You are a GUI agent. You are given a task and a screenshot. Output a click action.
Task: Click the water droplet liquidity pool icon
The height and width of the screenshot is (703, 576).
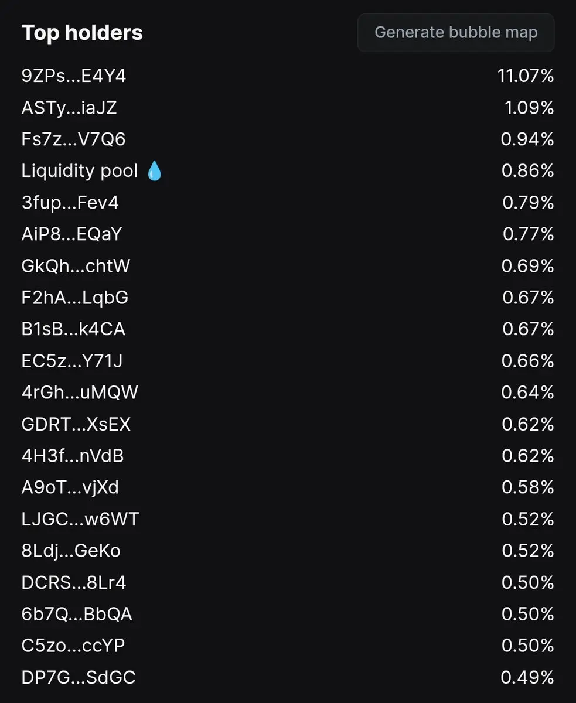(x=154, y=171)
